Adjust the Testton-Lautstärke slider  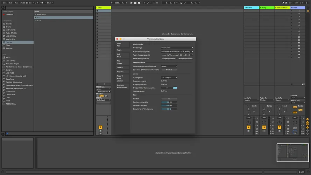point(169,102)
